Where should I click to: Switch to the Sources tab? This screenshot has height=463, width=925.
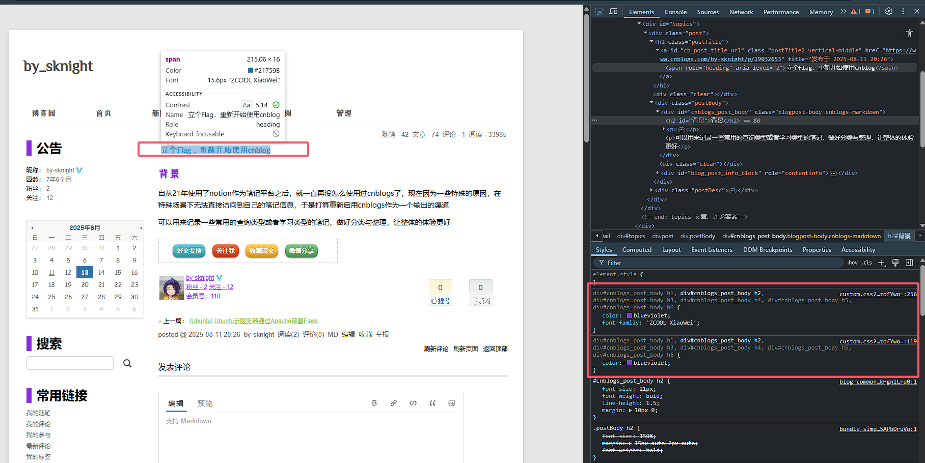tap(708, 12)
